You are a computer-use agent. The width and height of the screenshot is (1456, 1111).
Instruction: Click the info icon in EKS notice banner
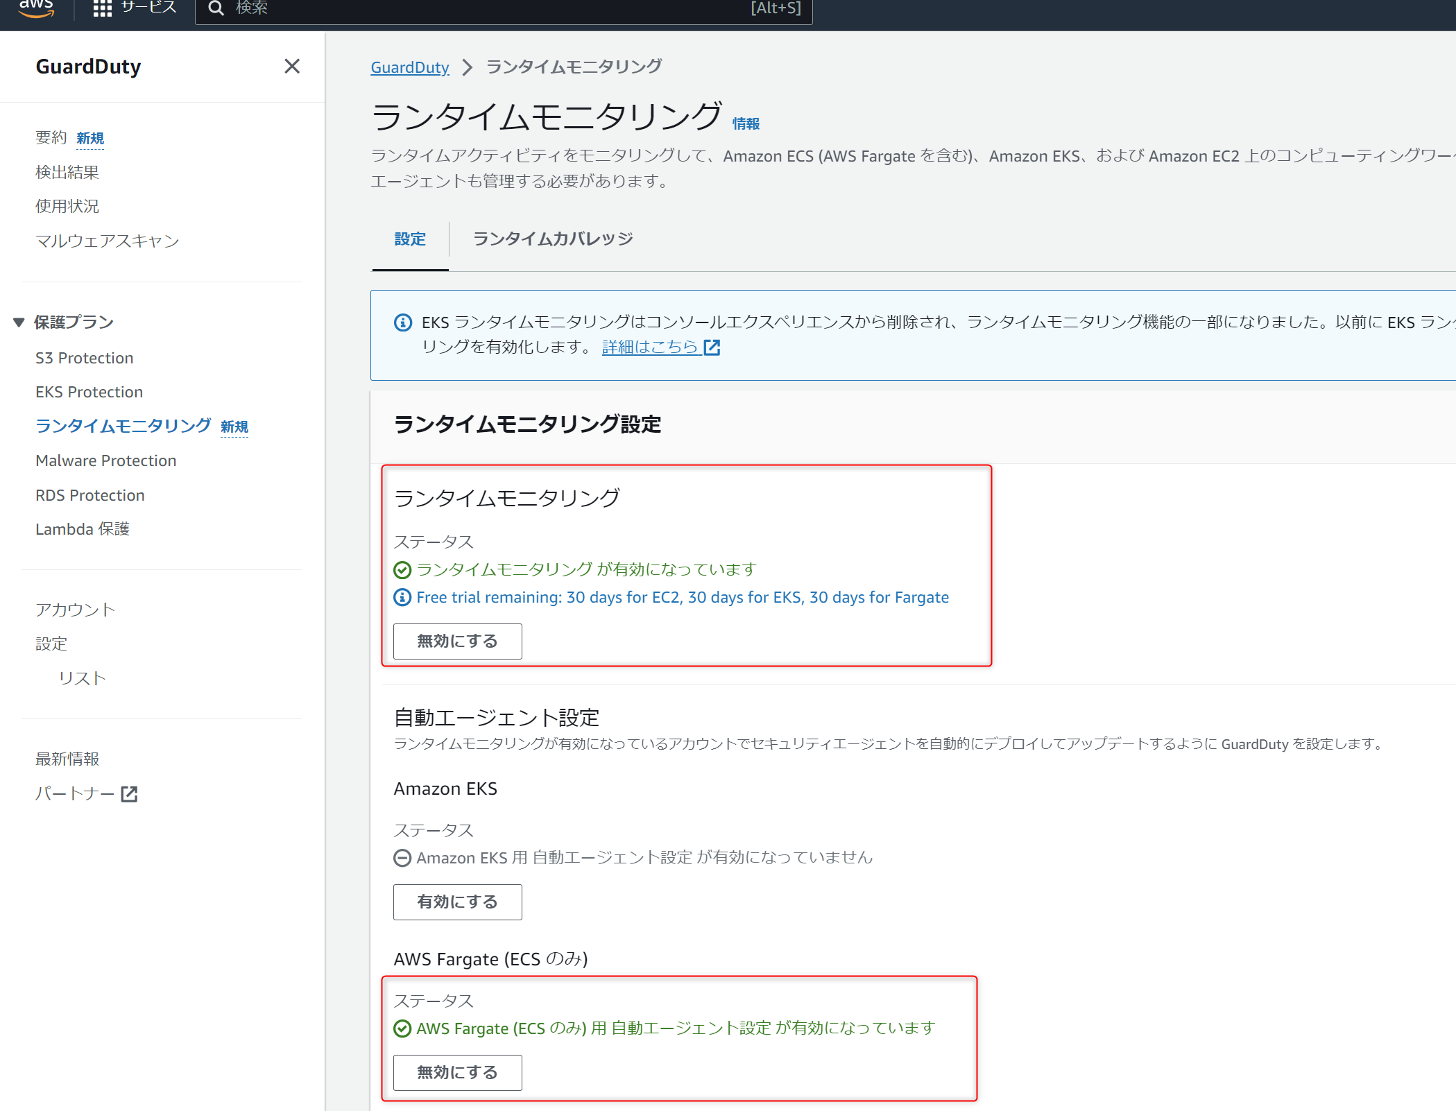tap(403, 322)
